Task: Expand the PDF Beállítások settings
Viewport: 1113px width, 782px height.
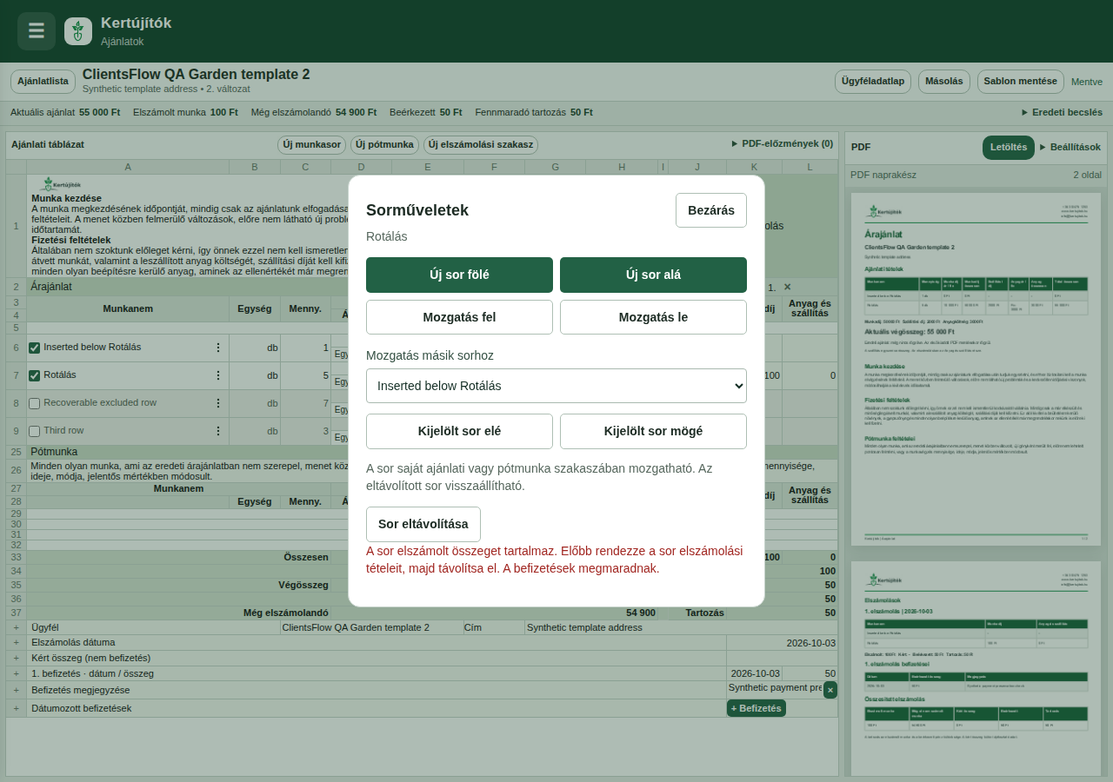Action: coord(1070,147)
